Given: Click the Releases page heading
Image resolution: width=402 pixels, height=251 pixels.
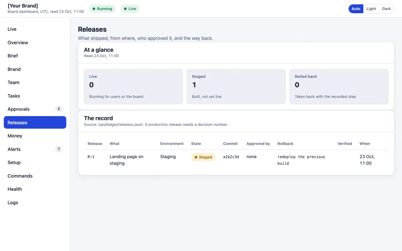Looking at the screenshot, I should tap(92, 29).
